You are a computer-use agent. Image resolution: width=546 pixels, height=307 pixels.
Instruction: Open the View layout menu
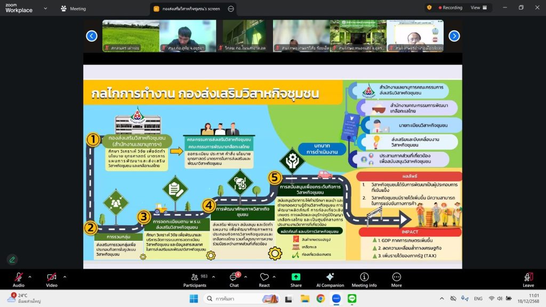pyautogui.click(x=478, y=7)
